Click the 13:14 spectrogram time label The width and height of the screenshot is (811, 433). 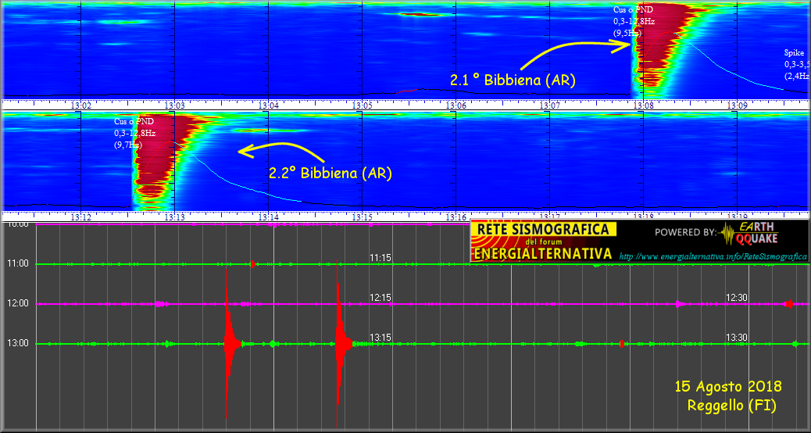click(269, 216)
